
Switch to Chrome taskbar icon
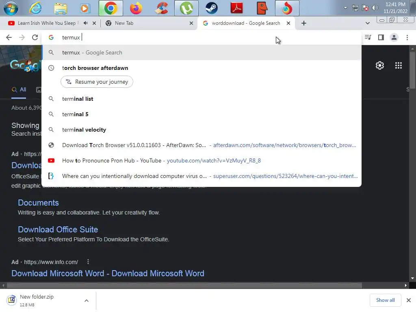tap(111, 8)
